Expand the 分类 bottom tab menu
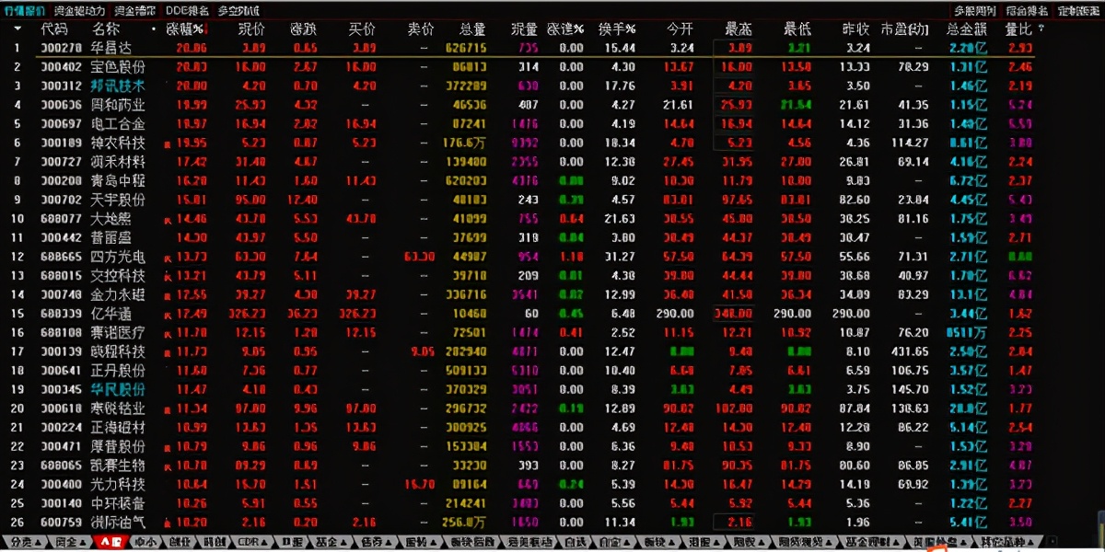The image size is (1105, 552). click(x=38, y=543)
